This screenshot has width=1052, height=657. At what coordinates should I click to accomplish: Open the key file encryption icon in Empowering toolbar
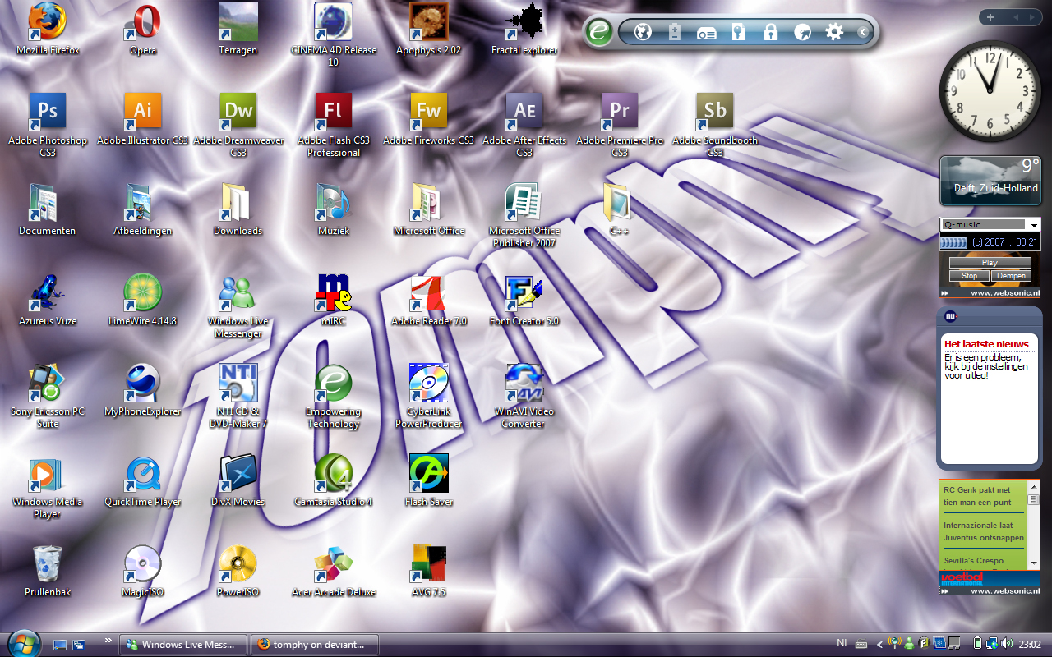(739, 32)
